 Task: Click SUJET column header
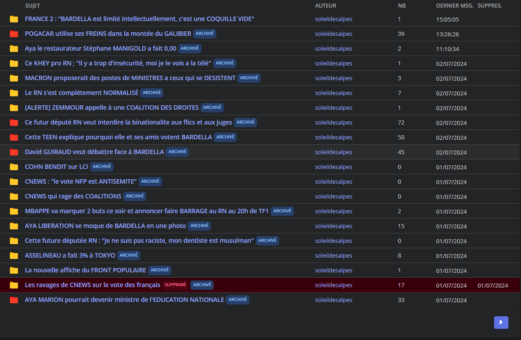33,6
